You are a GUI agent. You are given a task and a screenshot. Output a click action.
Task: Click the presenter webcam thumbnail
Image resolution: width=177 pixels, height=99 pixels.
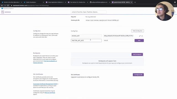(x=164, y=11)
